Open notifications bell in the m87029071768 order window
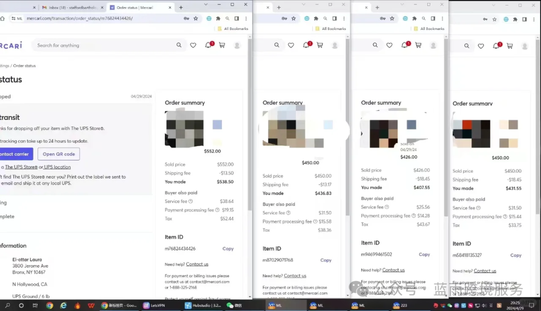The image size is (541, 311). [307, 45]
